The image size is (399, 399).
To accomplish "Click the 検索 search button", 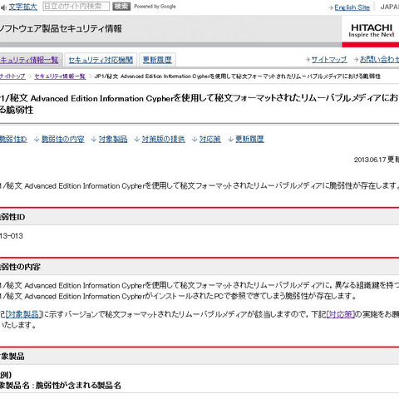I will tap(121, 7).
